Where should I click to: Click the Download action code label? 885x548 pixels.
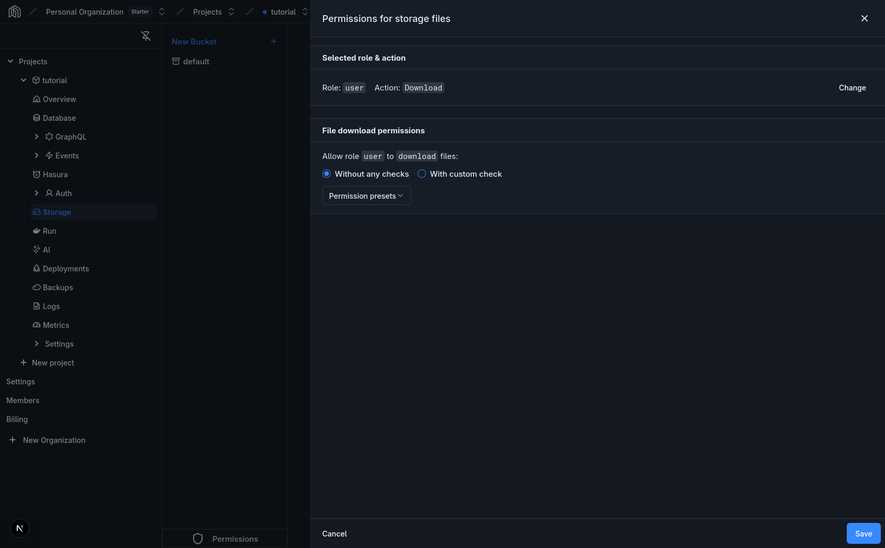pyautogui.click(x=423, y=88)
